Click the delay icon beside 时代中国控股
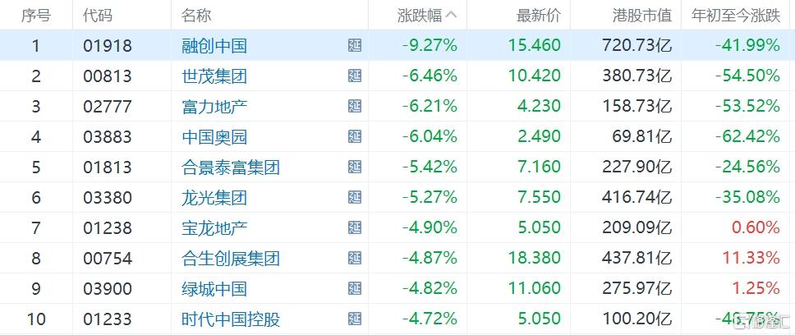This screenshot has height=335, width=795. [355, 319]
